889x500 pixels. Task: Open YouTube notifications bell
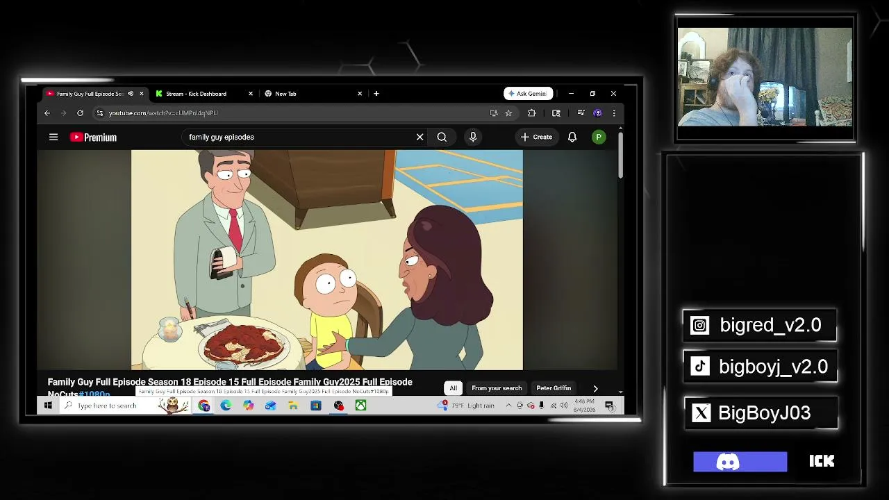[x=572, y=137]
